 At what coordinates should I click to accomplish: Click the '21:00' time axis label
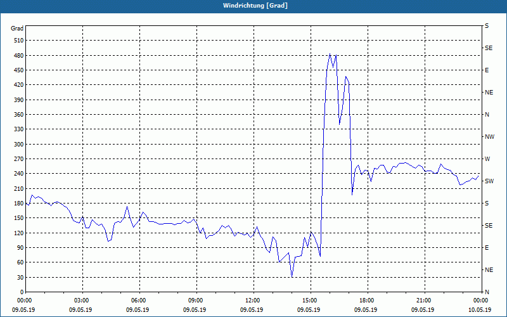tap(425, 301)
